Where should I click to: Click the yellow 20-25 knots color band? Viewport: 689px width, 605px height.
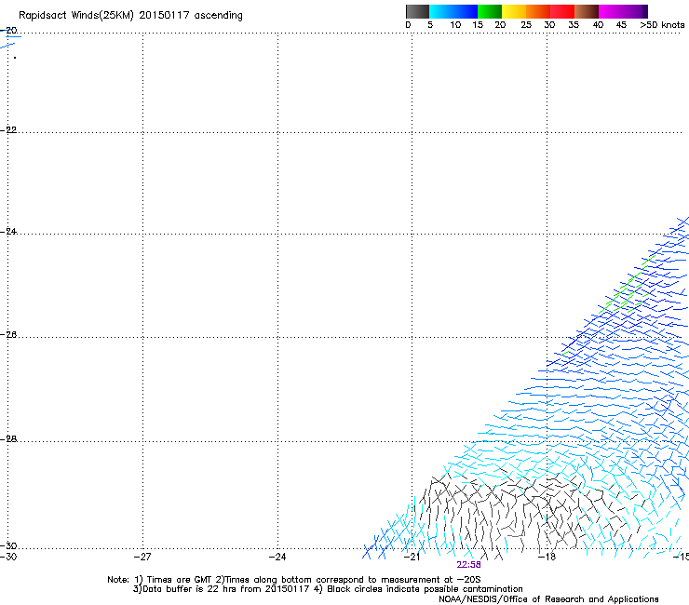[x=514, y=11]
